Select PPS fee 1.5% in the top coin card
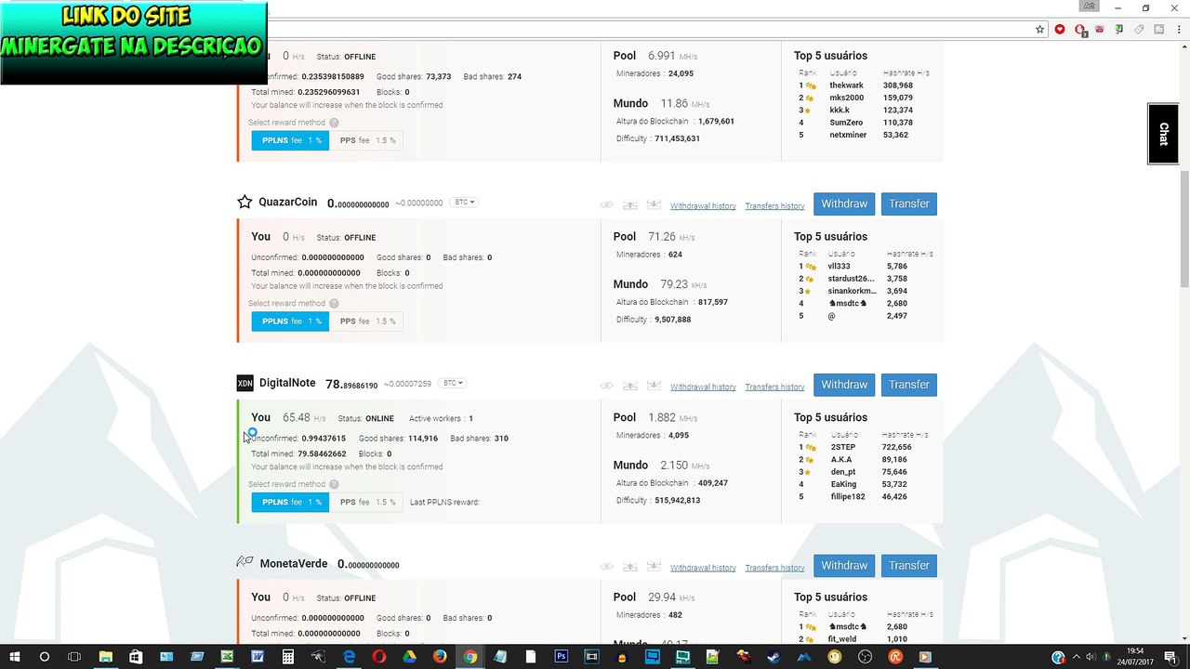The height and width of the screenshot is (669, 1190). pos(366,140)
